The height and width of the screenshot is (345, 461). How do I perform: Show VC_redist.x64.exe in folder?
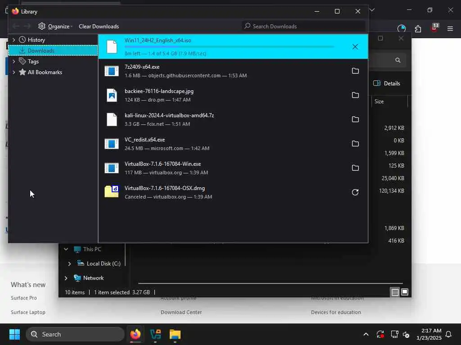(x=355, y=144)
